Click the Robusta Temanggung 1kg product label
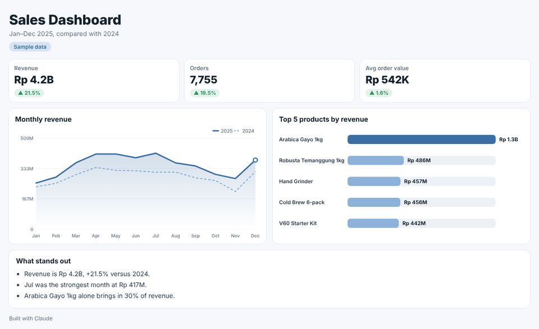Screen dimensions: 539x329 [x=312, y=160]
